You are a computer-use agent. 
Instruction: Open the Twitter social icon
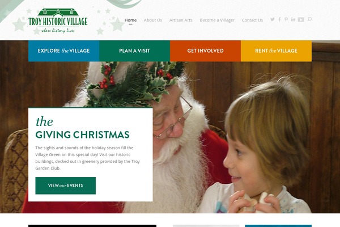point(273,19)
